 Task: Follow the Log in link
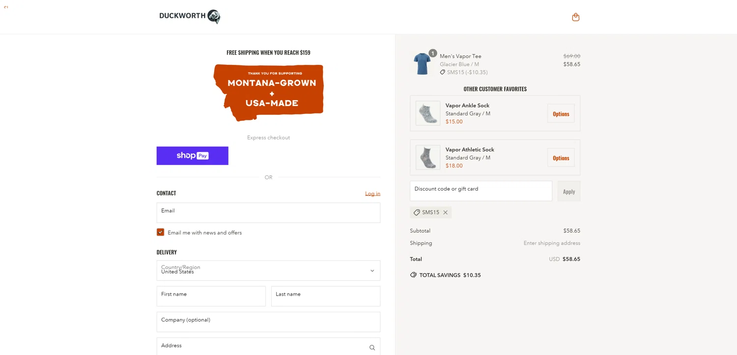(x=372, y=193)
